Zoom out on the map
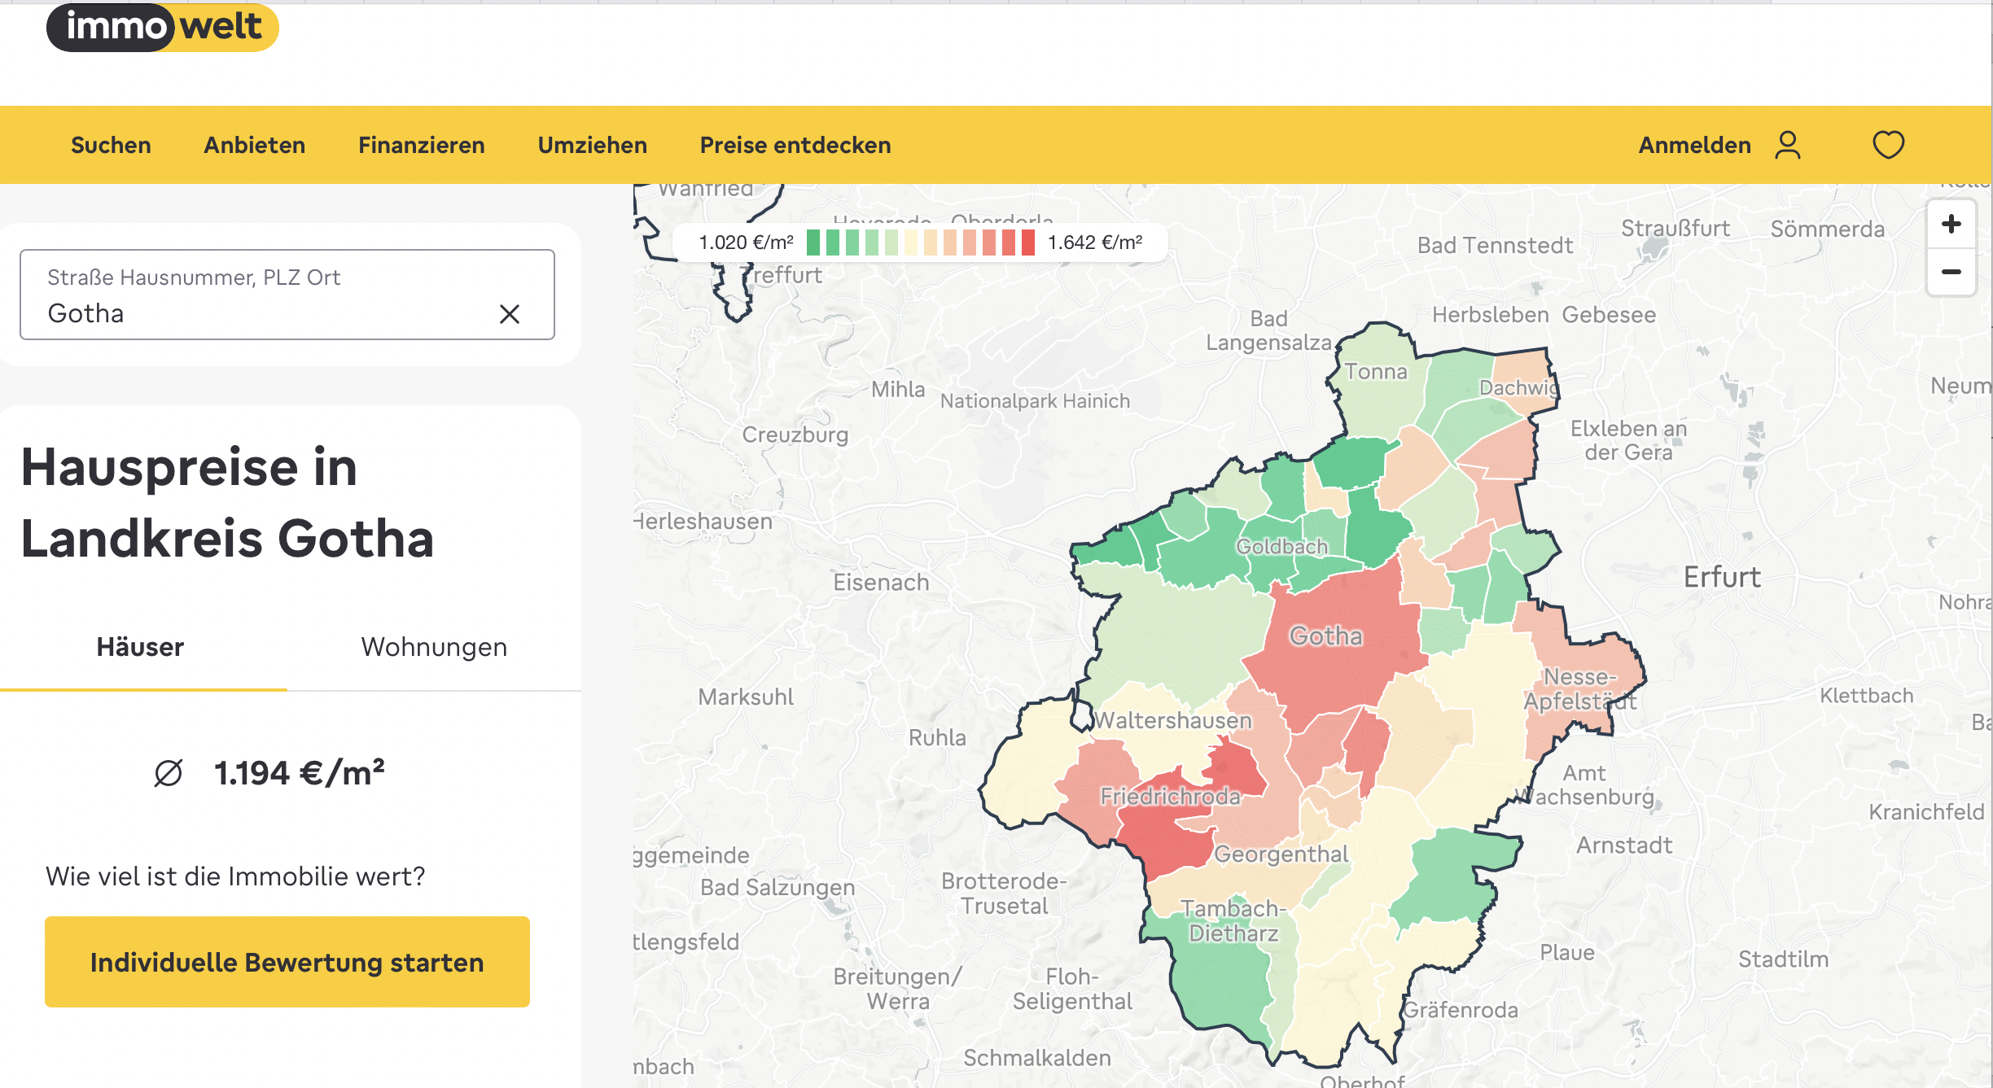Viewport: 1993px width, 1088px height. (1951, 272)
